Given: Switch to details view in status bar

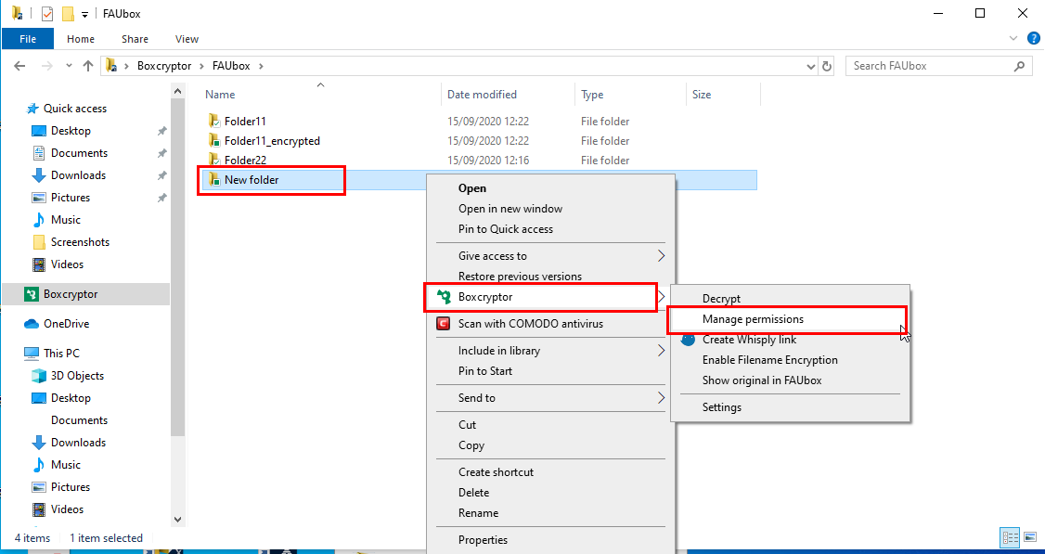Looking at the screenshot, I should (x=1010, y=537).
